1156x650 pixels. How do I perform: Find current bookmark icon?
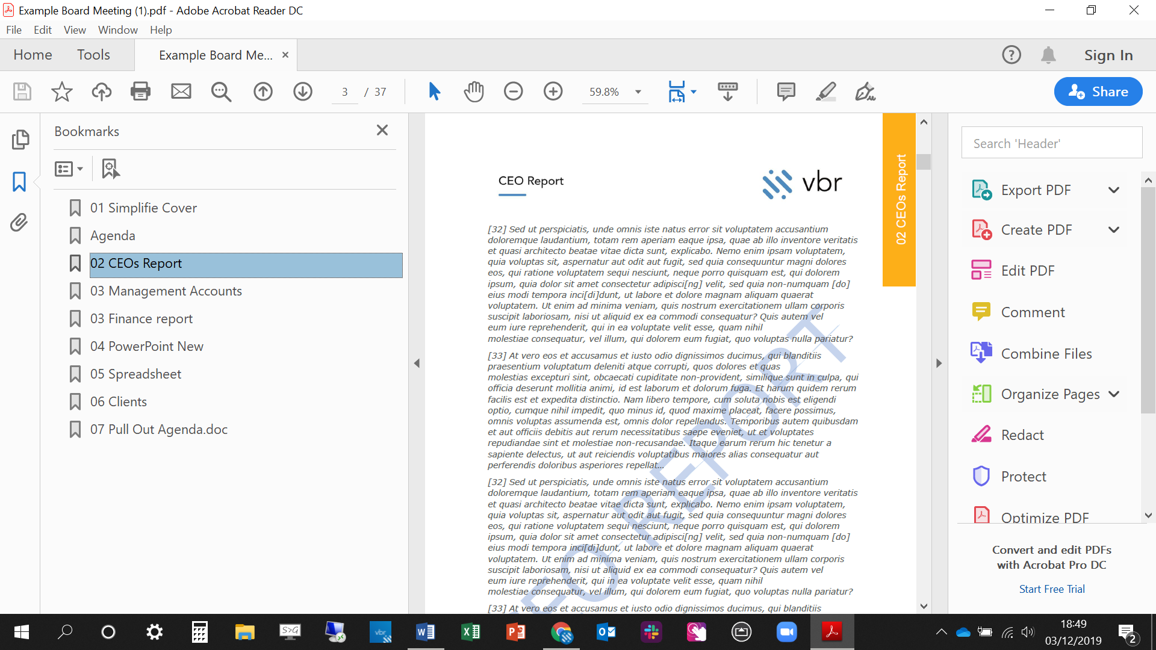point(110,169)
